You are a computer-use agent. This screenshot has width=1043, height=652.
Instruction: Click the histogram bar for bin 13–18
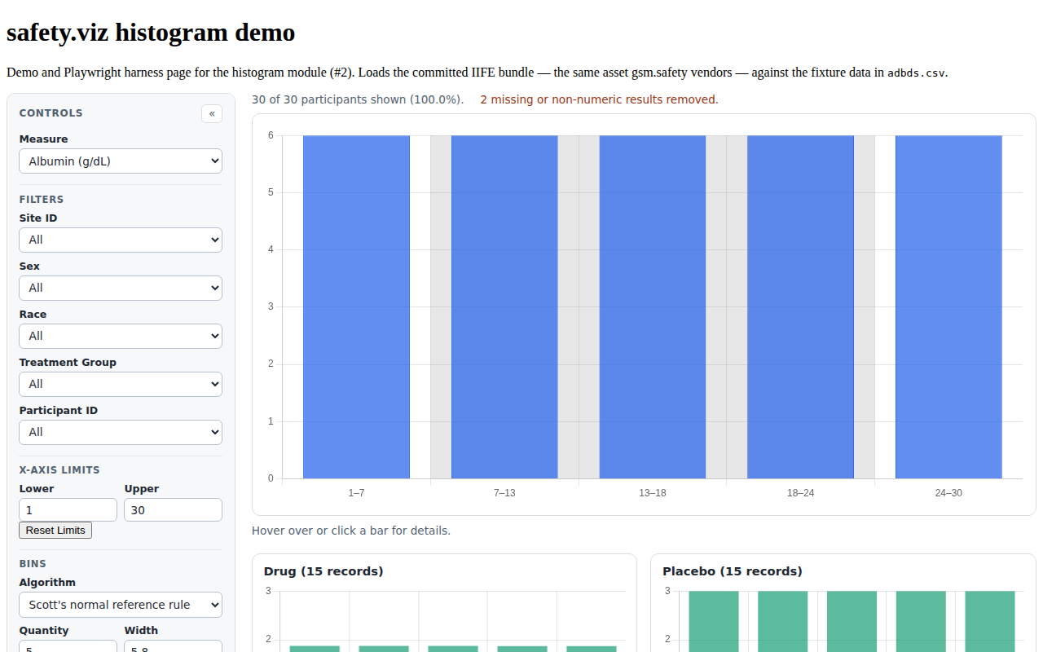[x=653, y=306]
